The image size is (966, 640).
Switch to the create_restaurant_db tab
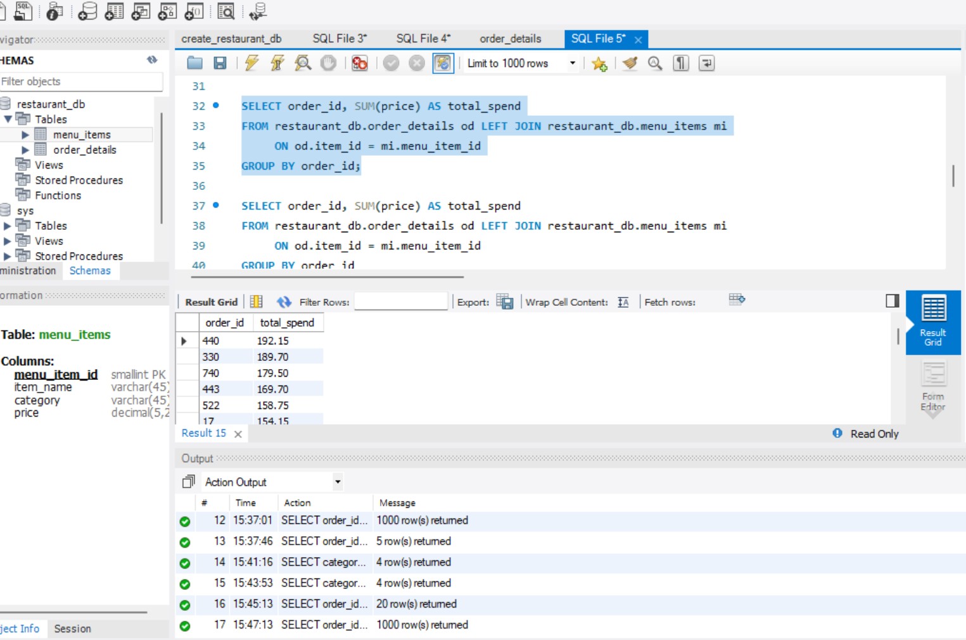(x=231, y=39)
